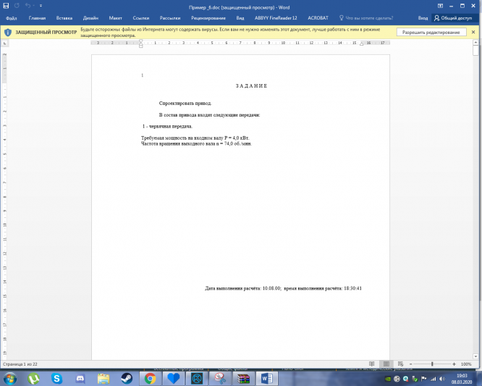
Task: Click the Общий доступ share button
Action: click(453, 18)
